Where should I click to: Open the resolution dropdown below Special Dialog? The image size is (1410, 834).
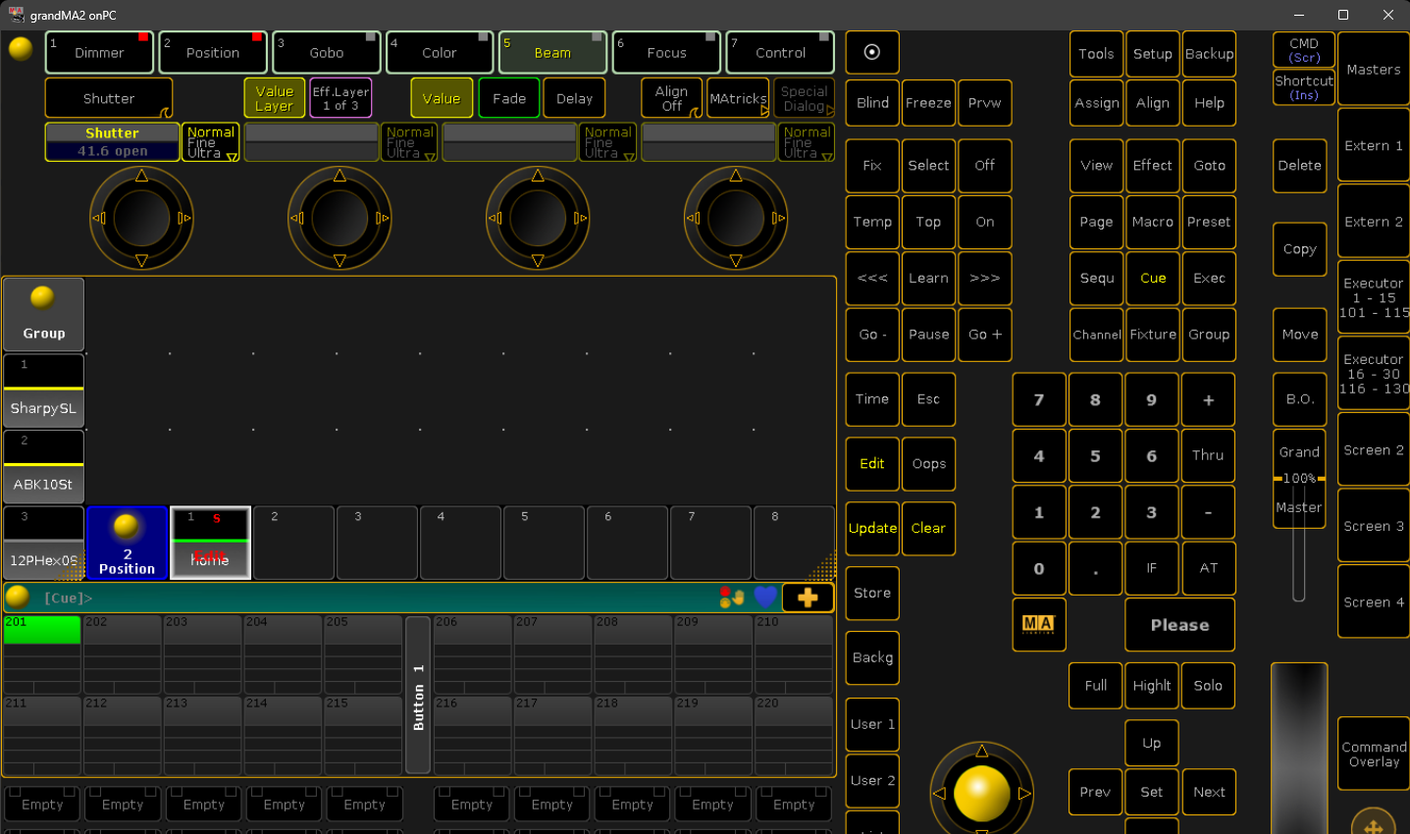coord(807,142)
